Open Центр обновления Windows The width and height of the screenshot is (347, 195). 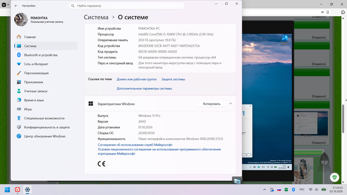(x=46, y=136)
